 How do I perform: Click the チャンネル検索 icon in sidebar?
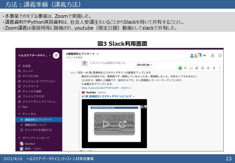[19, 91]
